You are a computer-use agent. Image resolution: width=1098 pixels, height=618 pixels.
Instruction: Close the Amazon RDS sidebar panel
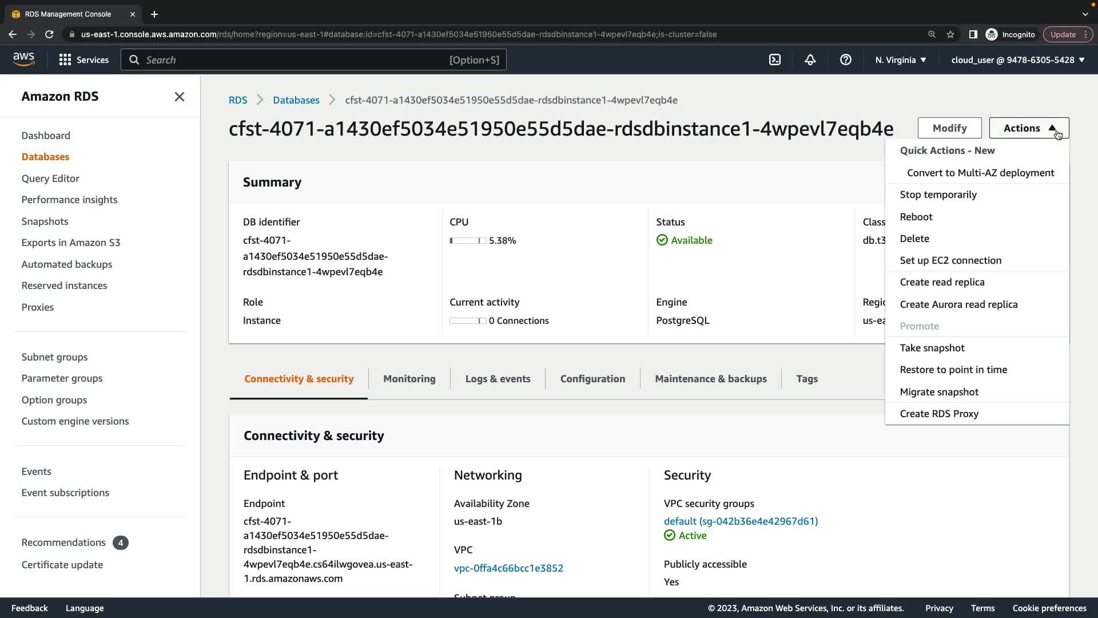pos(179,97)
